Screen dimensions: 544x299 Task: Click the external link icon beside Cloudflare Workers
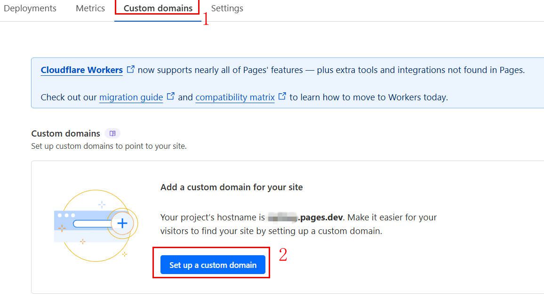(x=130, y=69)
